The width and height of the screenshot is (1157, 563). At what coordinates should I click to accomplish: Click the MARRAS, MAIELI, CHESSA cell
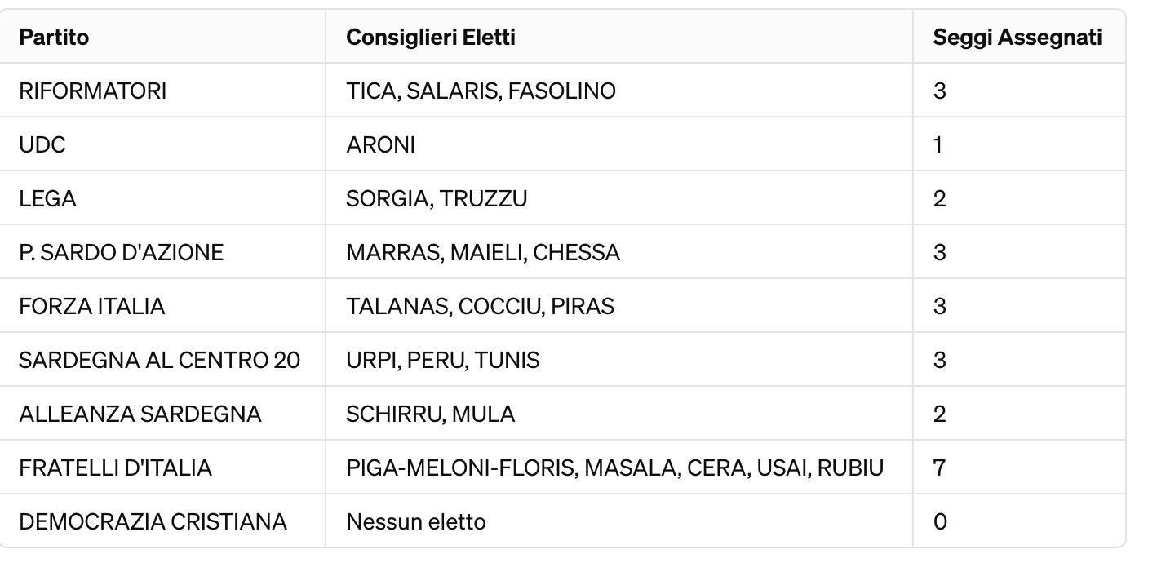pyautogui.click(x=483, y=253)
